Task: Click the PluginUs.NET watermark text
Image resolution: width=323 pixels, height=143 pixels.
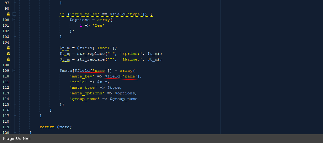Action: [x=17, y=139]
